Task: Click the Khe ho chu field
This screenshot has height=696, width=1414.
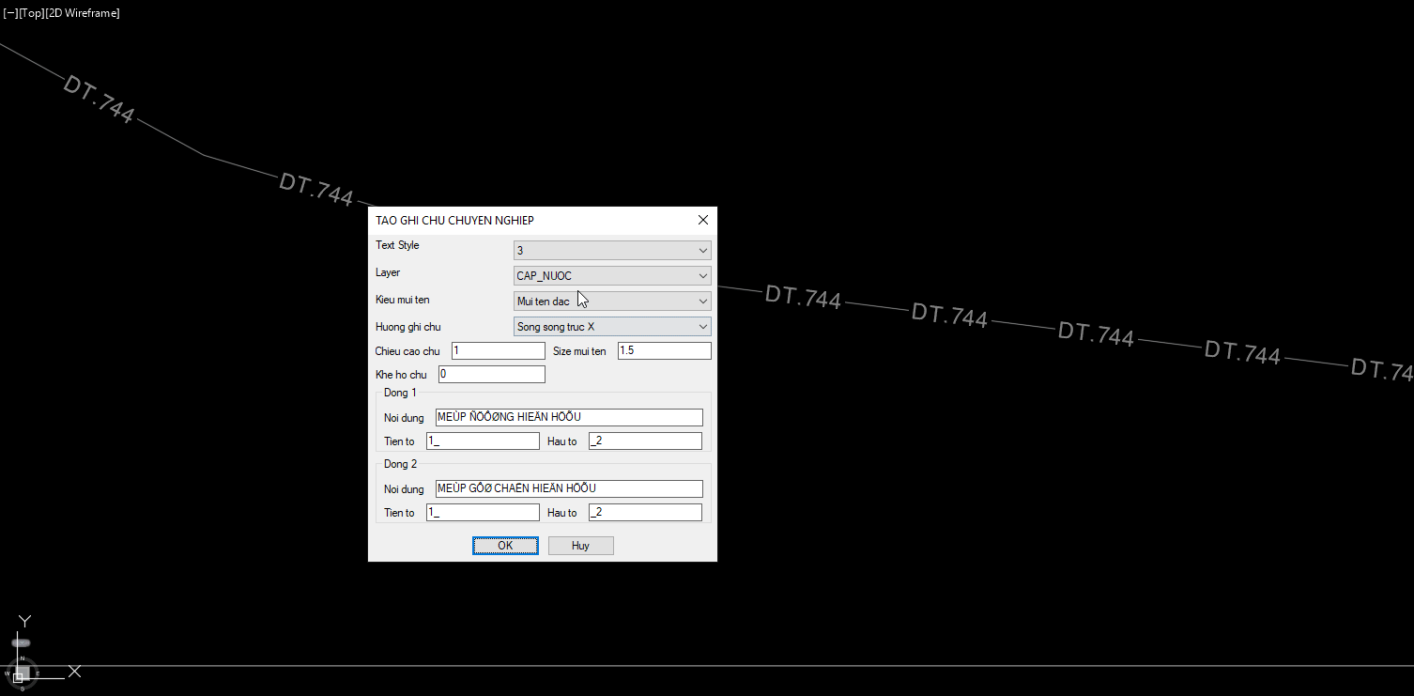Action: pyautogui.click(x=492, y=374)
